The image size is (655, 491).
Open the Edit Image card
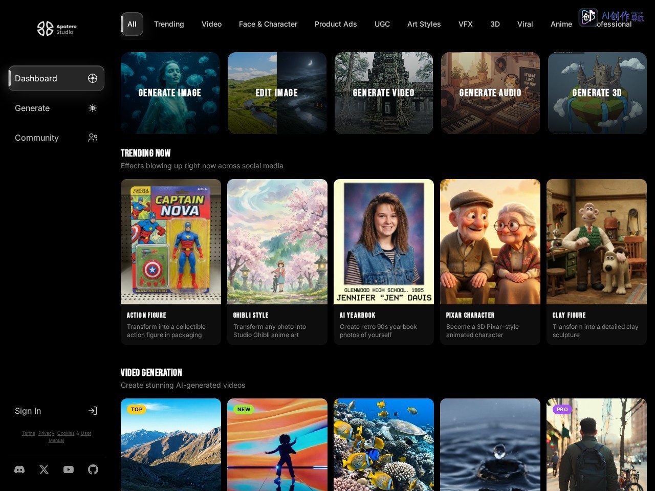[x=277, y=93]
